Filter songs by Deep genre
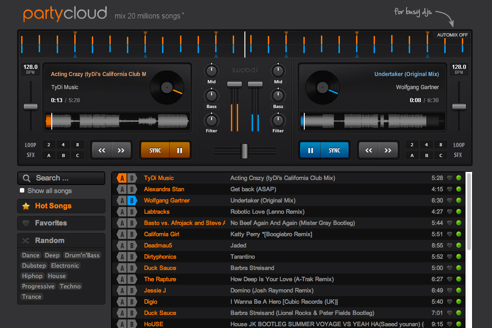Screen dimensions: 492x328 pyautogui.click(x=52, y=255)
